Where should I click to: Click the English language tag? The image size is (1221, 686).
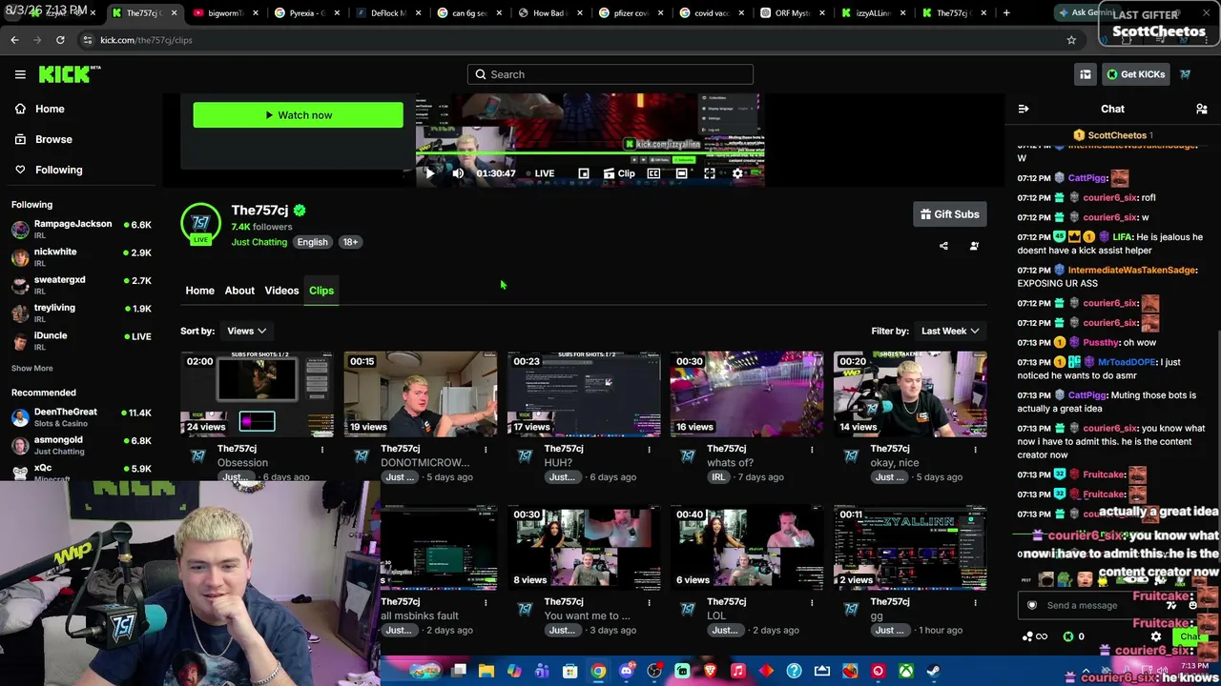(312, 242)
